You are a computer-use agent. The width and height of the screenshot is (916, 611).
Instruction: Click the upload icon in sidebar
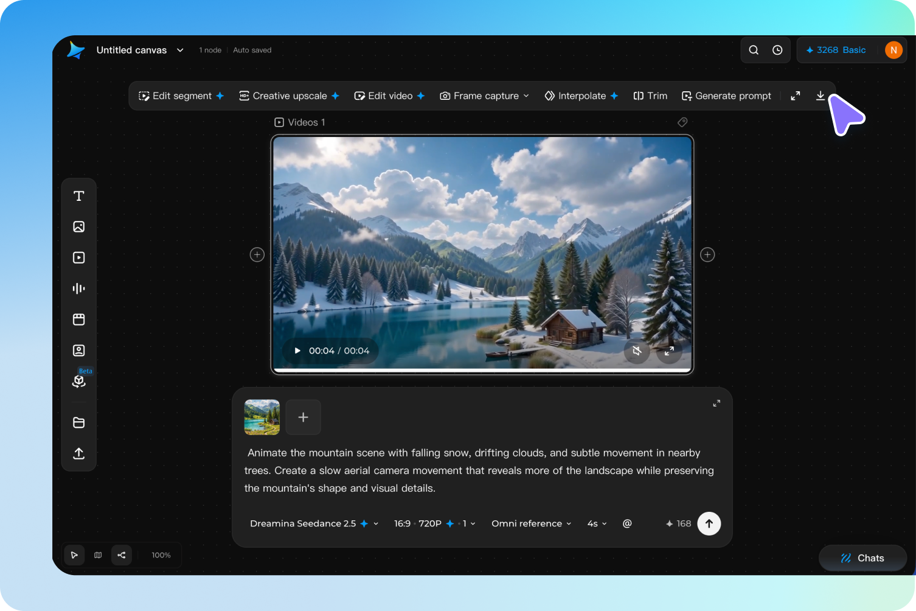coord(78,453)
